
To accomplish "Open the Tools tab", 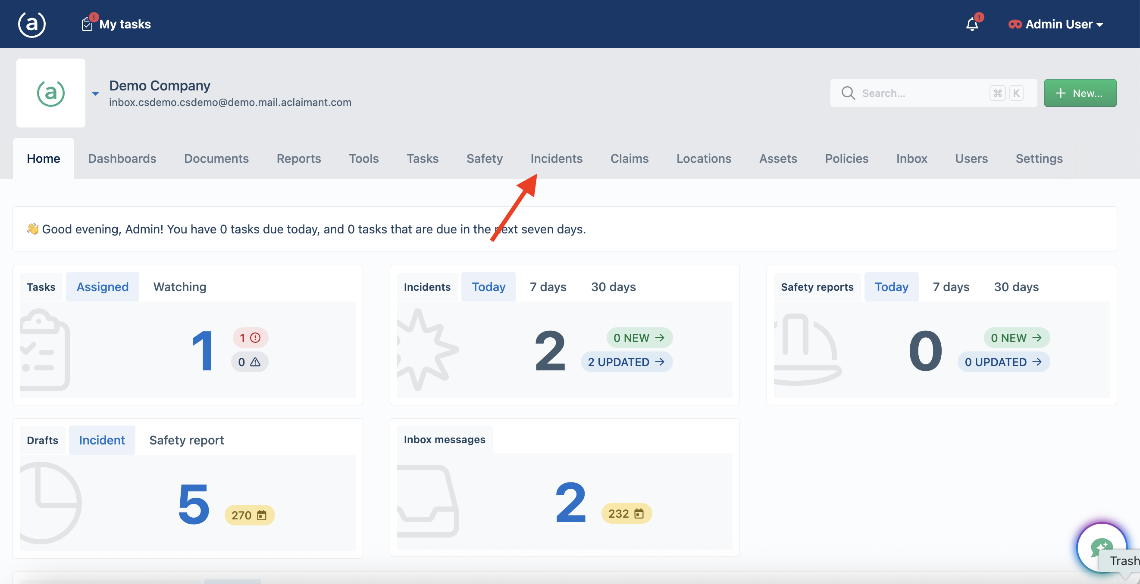I will (x=363, y=158).
